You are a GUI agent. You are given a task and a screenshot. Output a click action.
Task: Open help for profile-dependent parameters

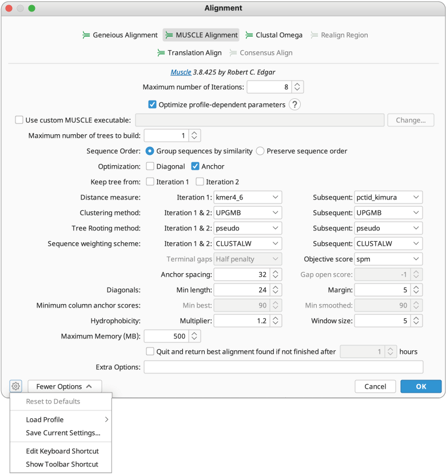click(294, 105)
